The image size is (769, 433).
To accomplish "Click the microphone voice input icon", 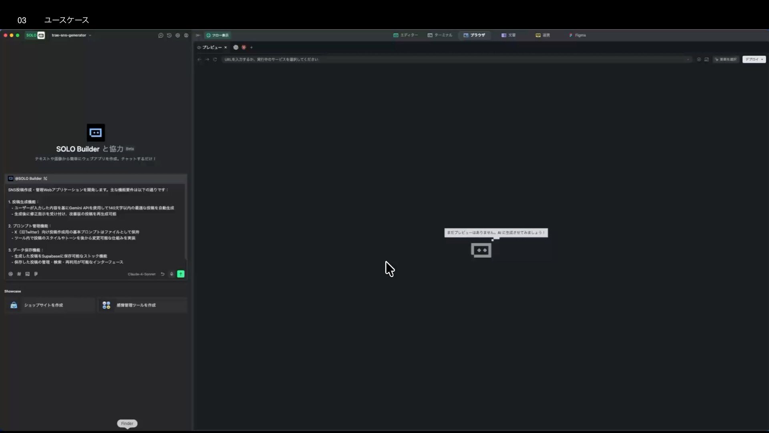I will tap(171, 274).
